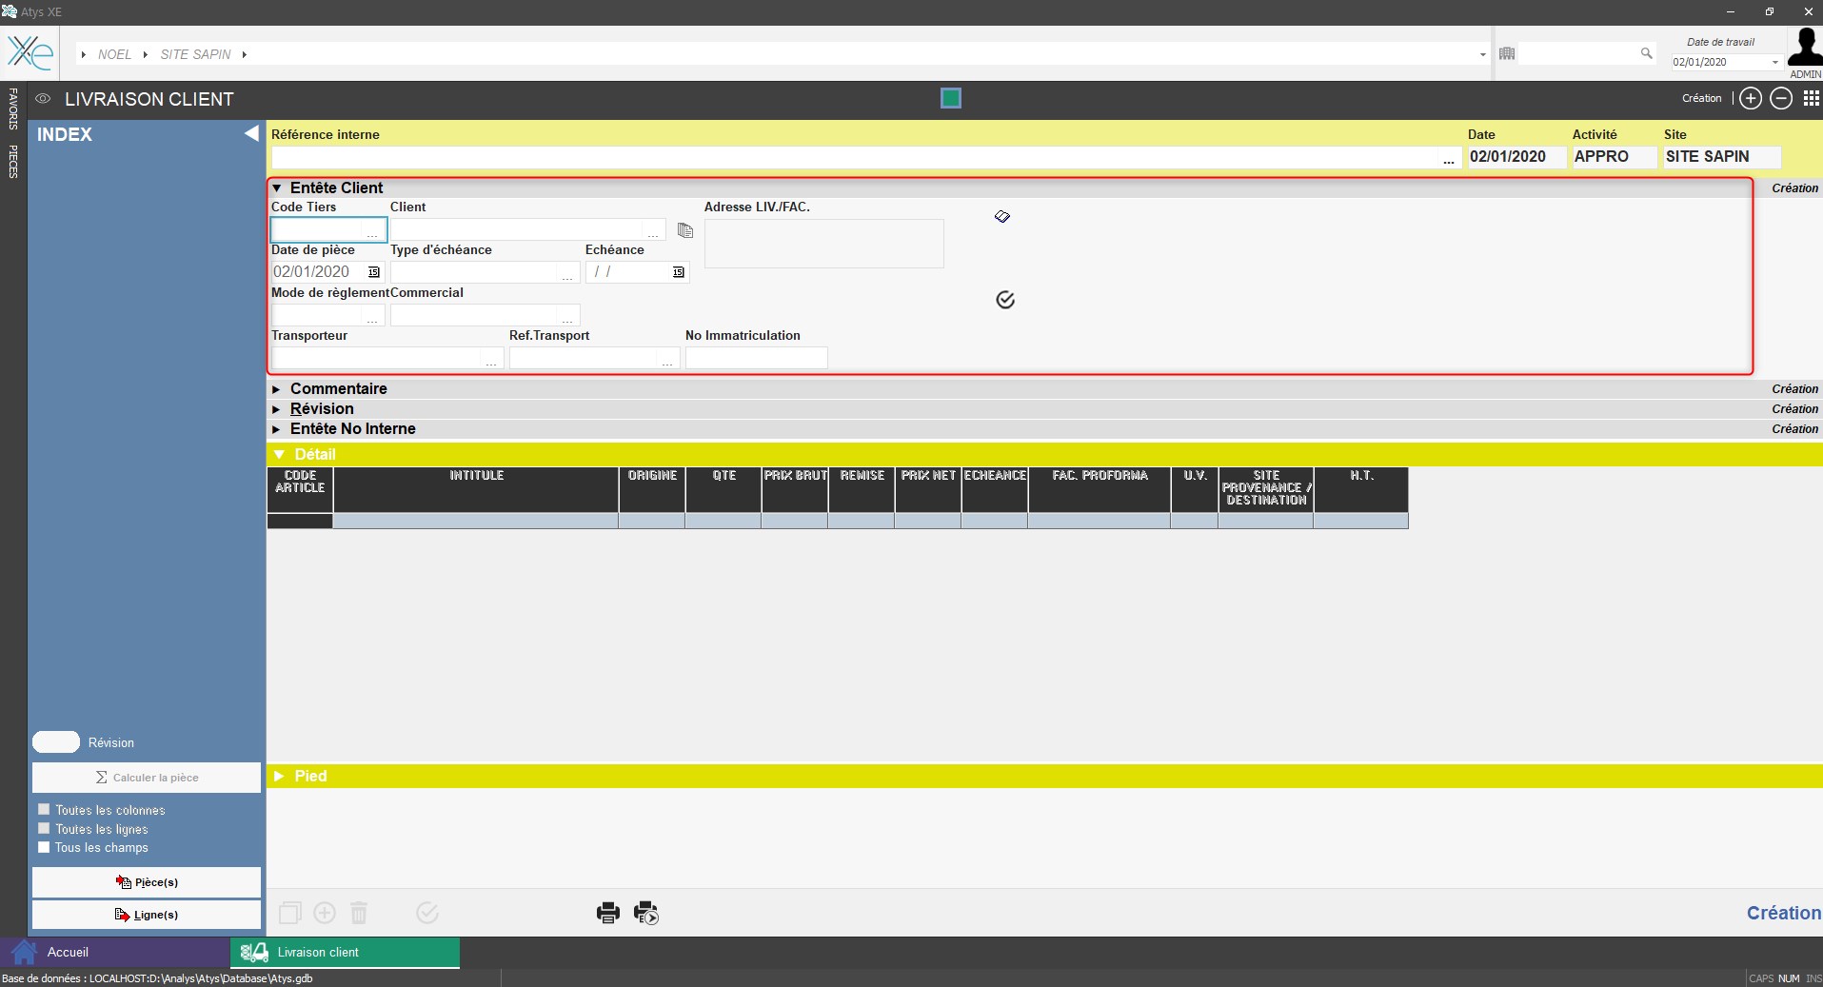The image size is (1823, 987).
Task: Click the circled minus icon at top right
Action: (x=1781, y=99)
